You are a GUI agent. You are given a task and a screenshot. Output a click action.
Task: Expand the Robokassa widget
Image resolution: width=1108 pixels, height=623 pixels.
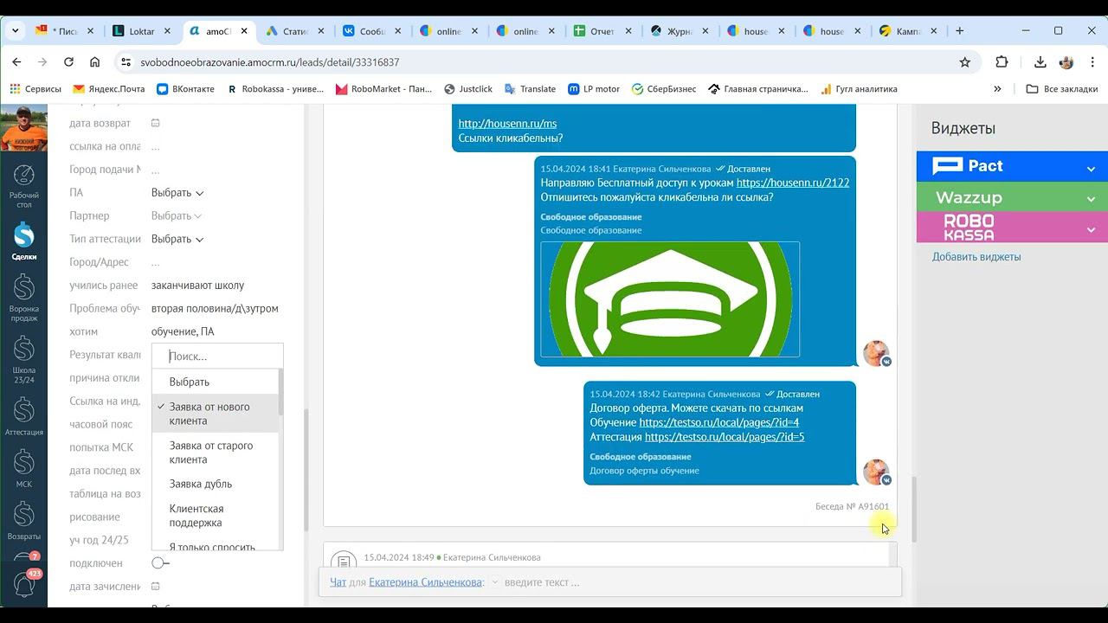1091,228
